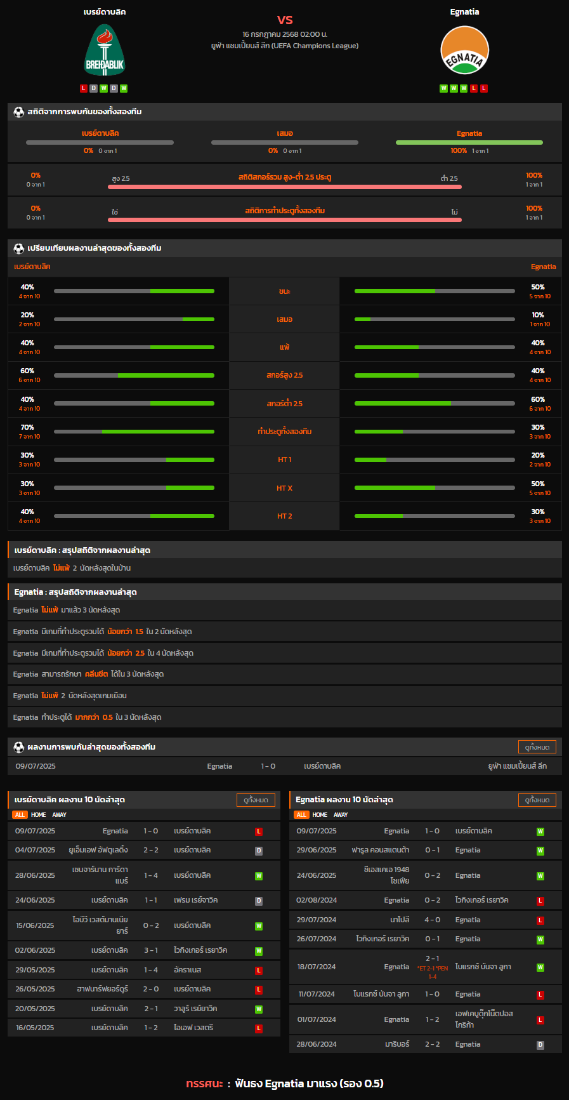Click soccer ball icon beside recent form comparison header
Viewport: 569px width, 1100px height.
tap(18, 248)
